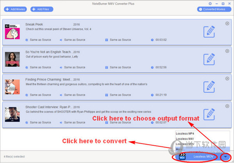Remove Shooter Cast Interview item

[227, 106]
